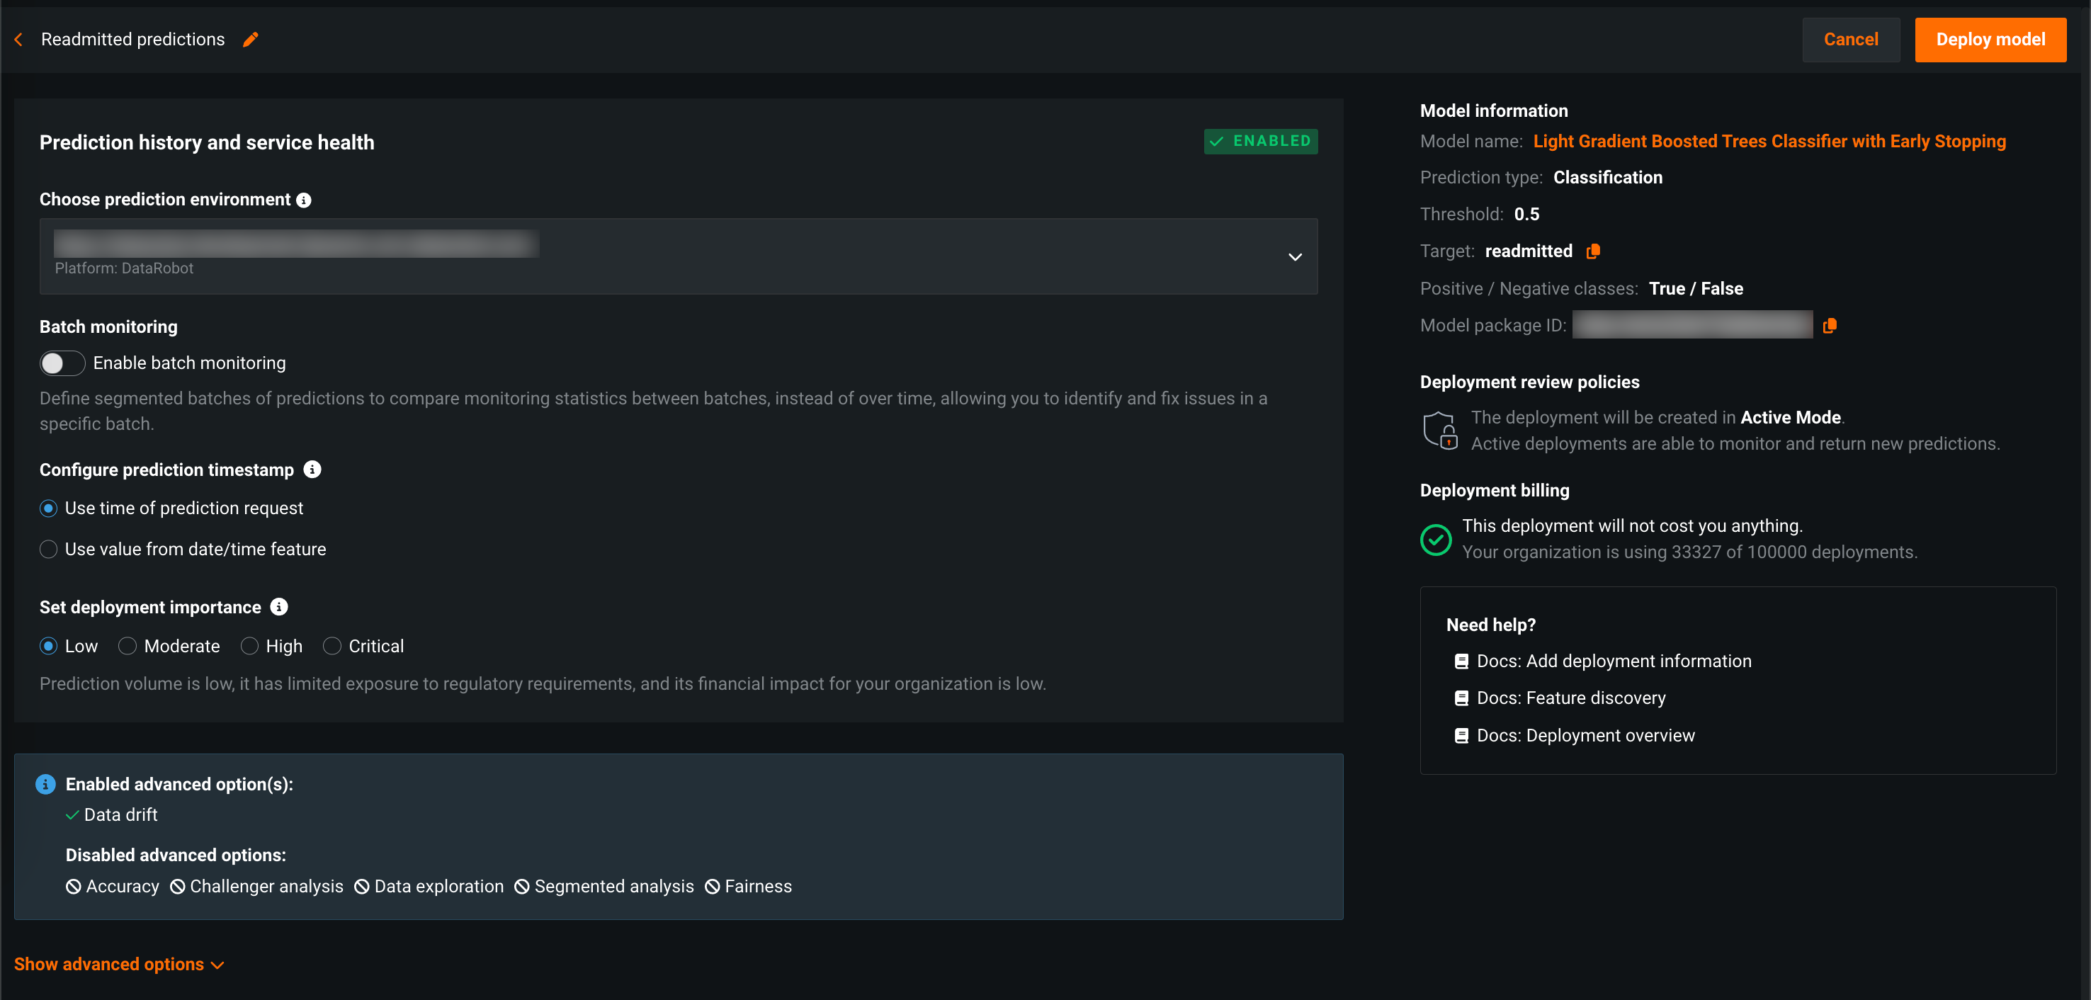Toggle Enable batch monitoring switch
Screen dimensions: 2091x1000
62,363
